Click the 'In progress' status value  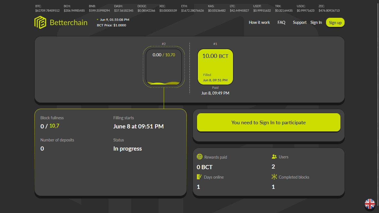click(x=128, y=149)
